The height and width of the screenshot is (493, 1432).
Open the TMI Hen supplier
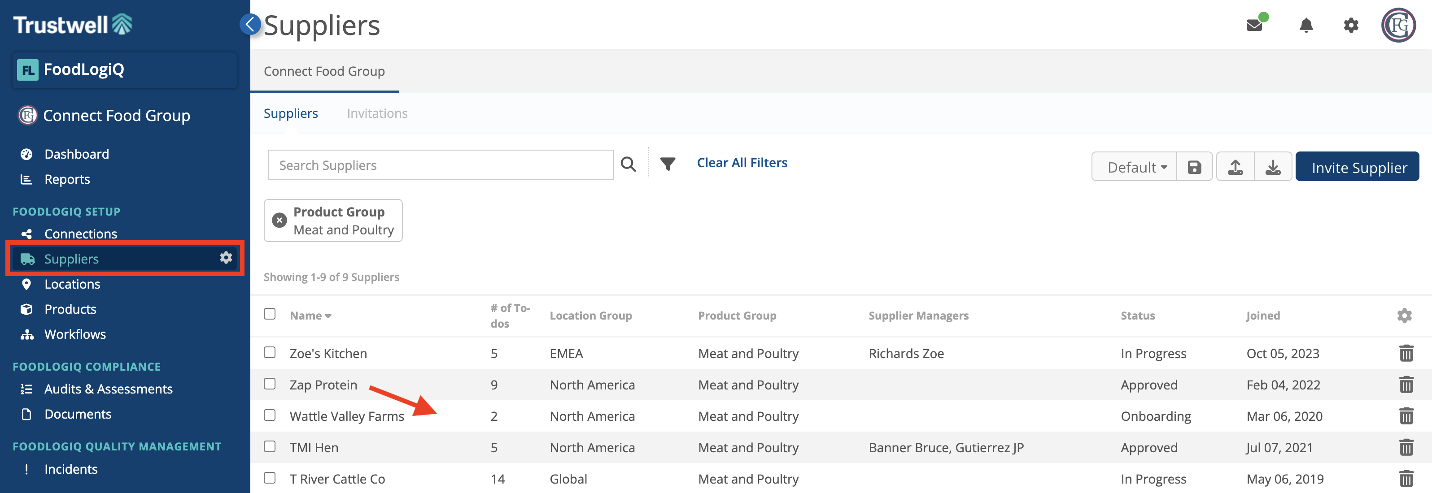pyautogui.click(x=314, y=447)
